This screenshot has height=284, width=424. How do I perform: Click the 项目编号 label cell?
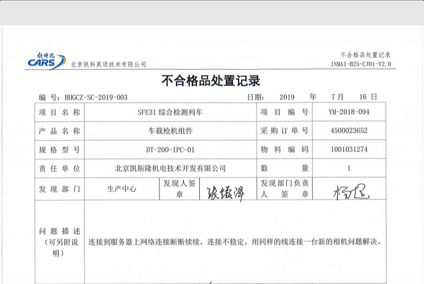tap(285, 112)
